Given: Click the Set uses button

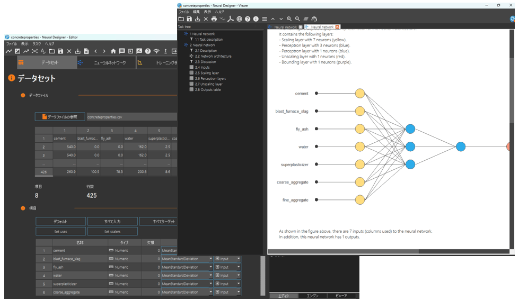Looking at the screenshot, I should (60, 231).
